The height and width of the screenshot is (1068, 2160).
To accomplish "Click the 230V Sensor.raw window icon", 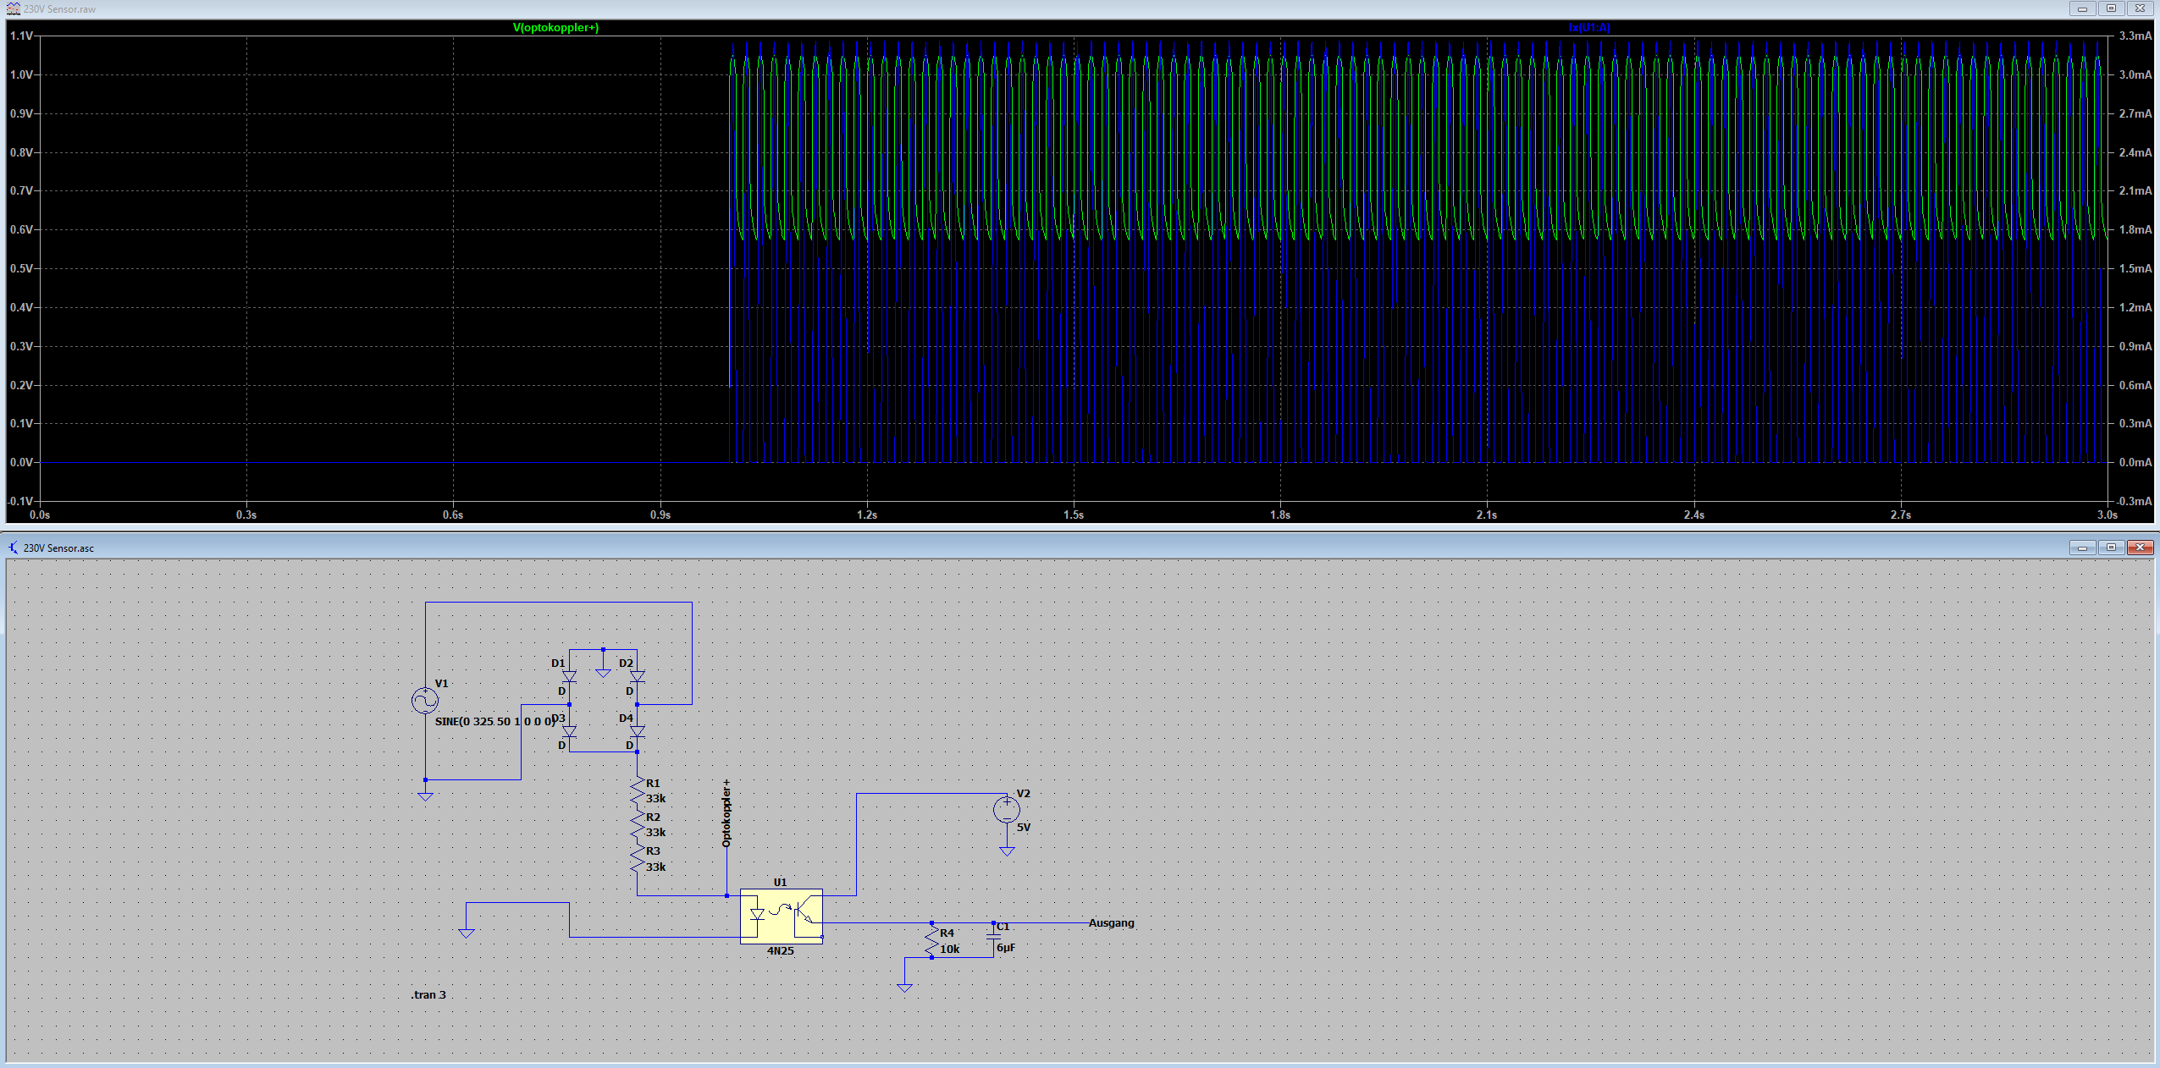I will [14, 8].
